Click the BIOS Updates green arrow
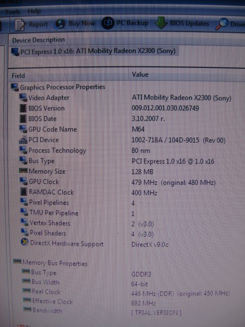 (x=161, y=23)
